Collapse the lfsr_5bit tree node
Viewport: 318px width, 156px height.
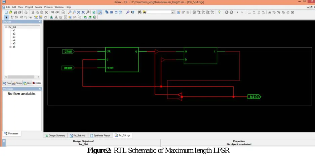(6, 27)
